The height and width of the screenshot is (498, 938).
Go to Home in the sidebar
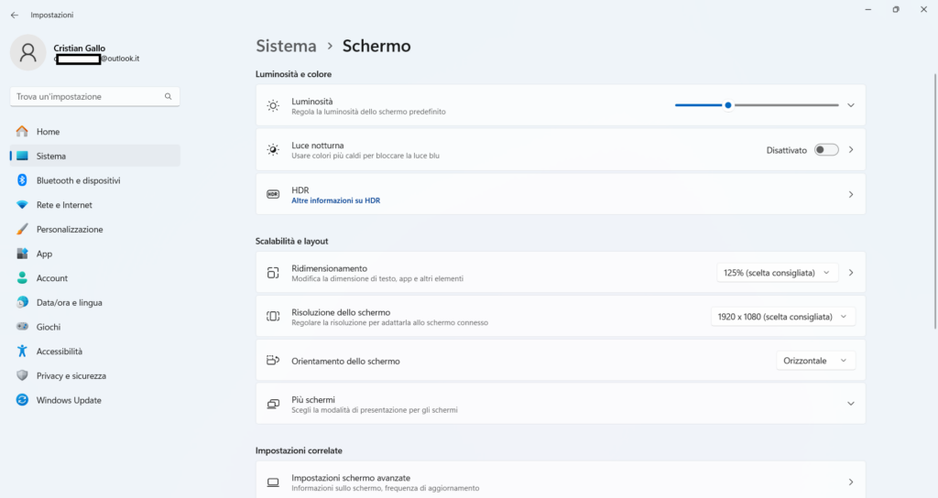(48, 132)
